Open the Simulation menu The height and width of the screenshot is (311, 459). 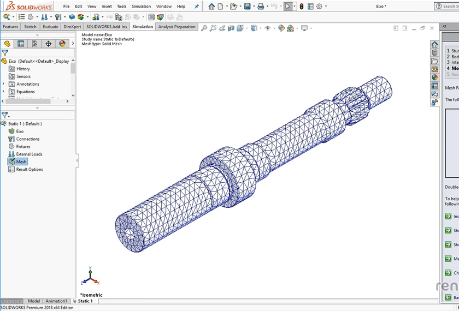click(x=141, y=7)
